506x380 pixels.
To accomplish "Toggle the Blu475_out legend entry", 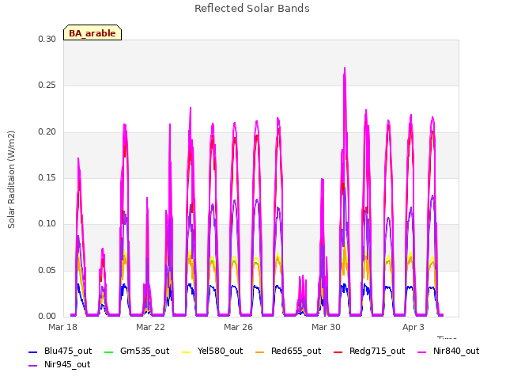I will [60, 351].
